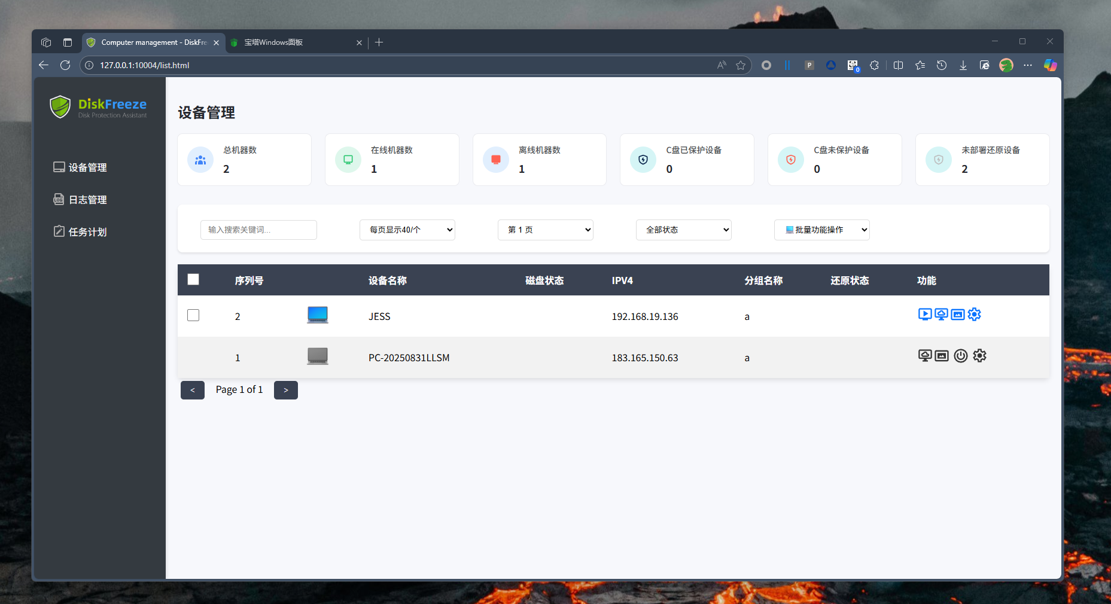1111x604 pixels.
Task: Open settings gear for PC-20250831LLSM
Action: pyautogui.click(x=979, y=355)
